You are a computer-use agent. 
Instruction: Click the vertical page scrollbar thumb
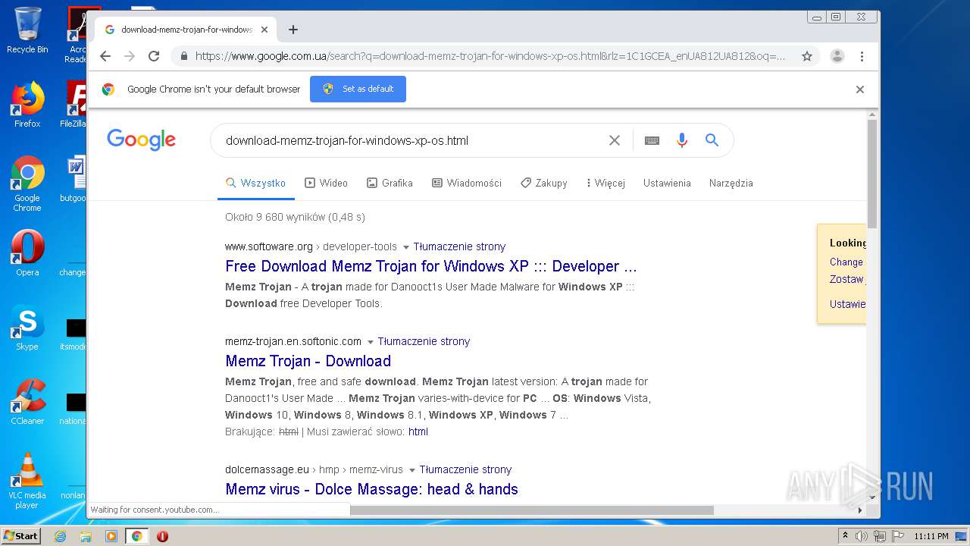(872, 173)
